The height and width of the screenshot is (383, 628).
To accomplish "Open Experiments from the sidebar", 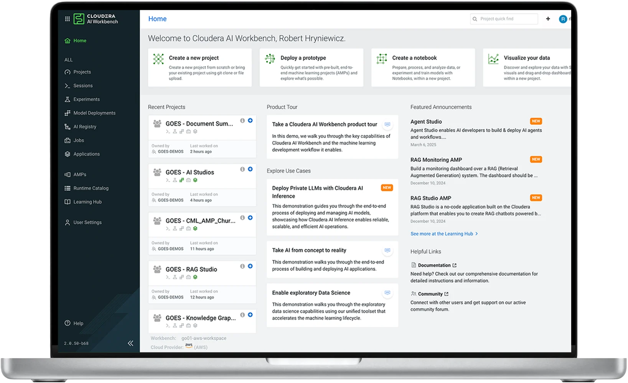I will coord(86,99).
